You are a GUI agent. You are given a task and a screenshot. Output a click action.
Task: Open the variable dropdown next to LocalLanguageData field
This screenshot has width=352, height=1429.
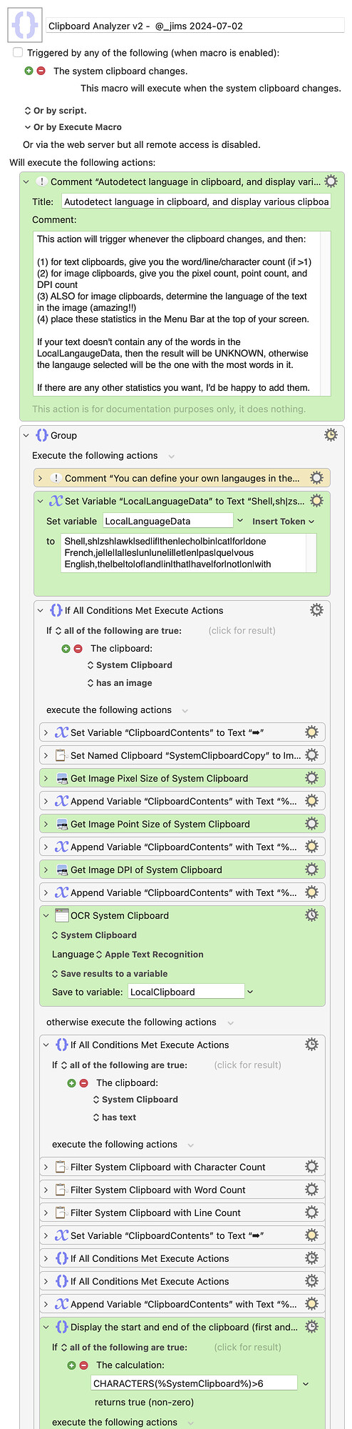pyautogui.click(x=240, y=521)
